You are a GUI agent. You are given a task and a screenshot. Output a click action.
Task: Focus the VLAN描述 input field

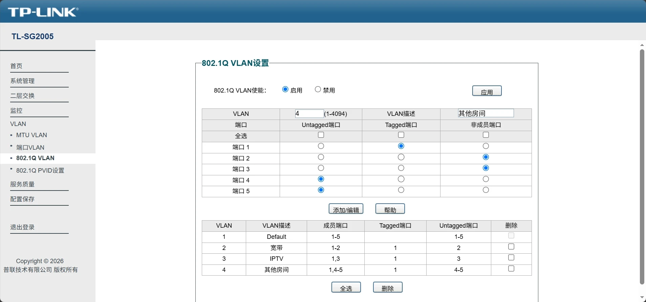click(x=486, y=113)
